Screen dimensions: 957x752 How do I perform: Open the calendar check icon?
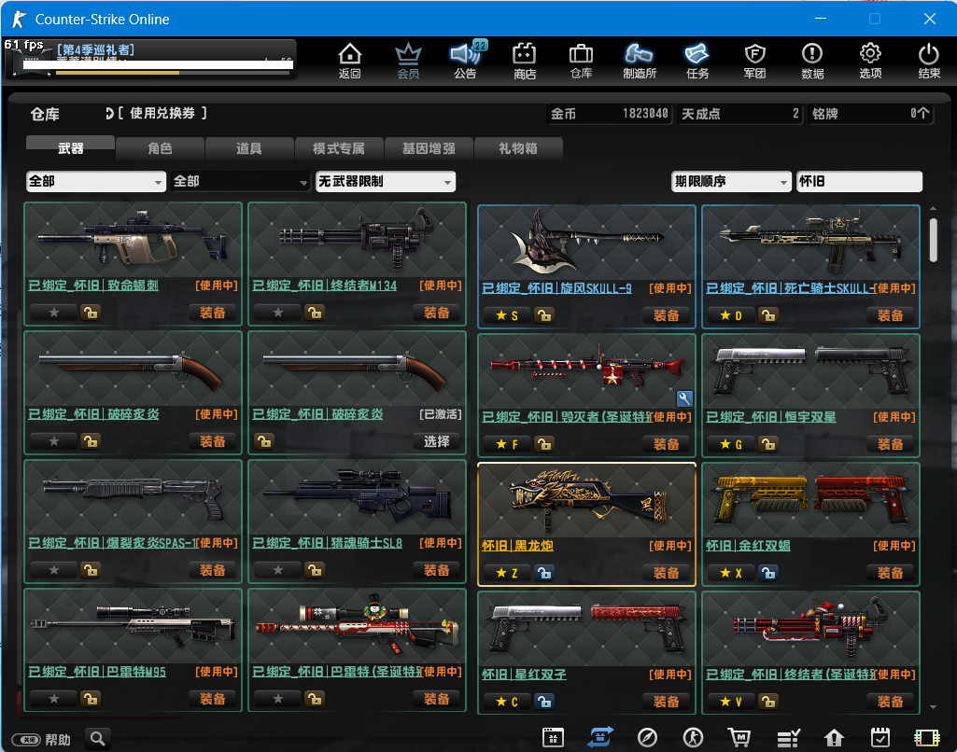tap(880, 737)
